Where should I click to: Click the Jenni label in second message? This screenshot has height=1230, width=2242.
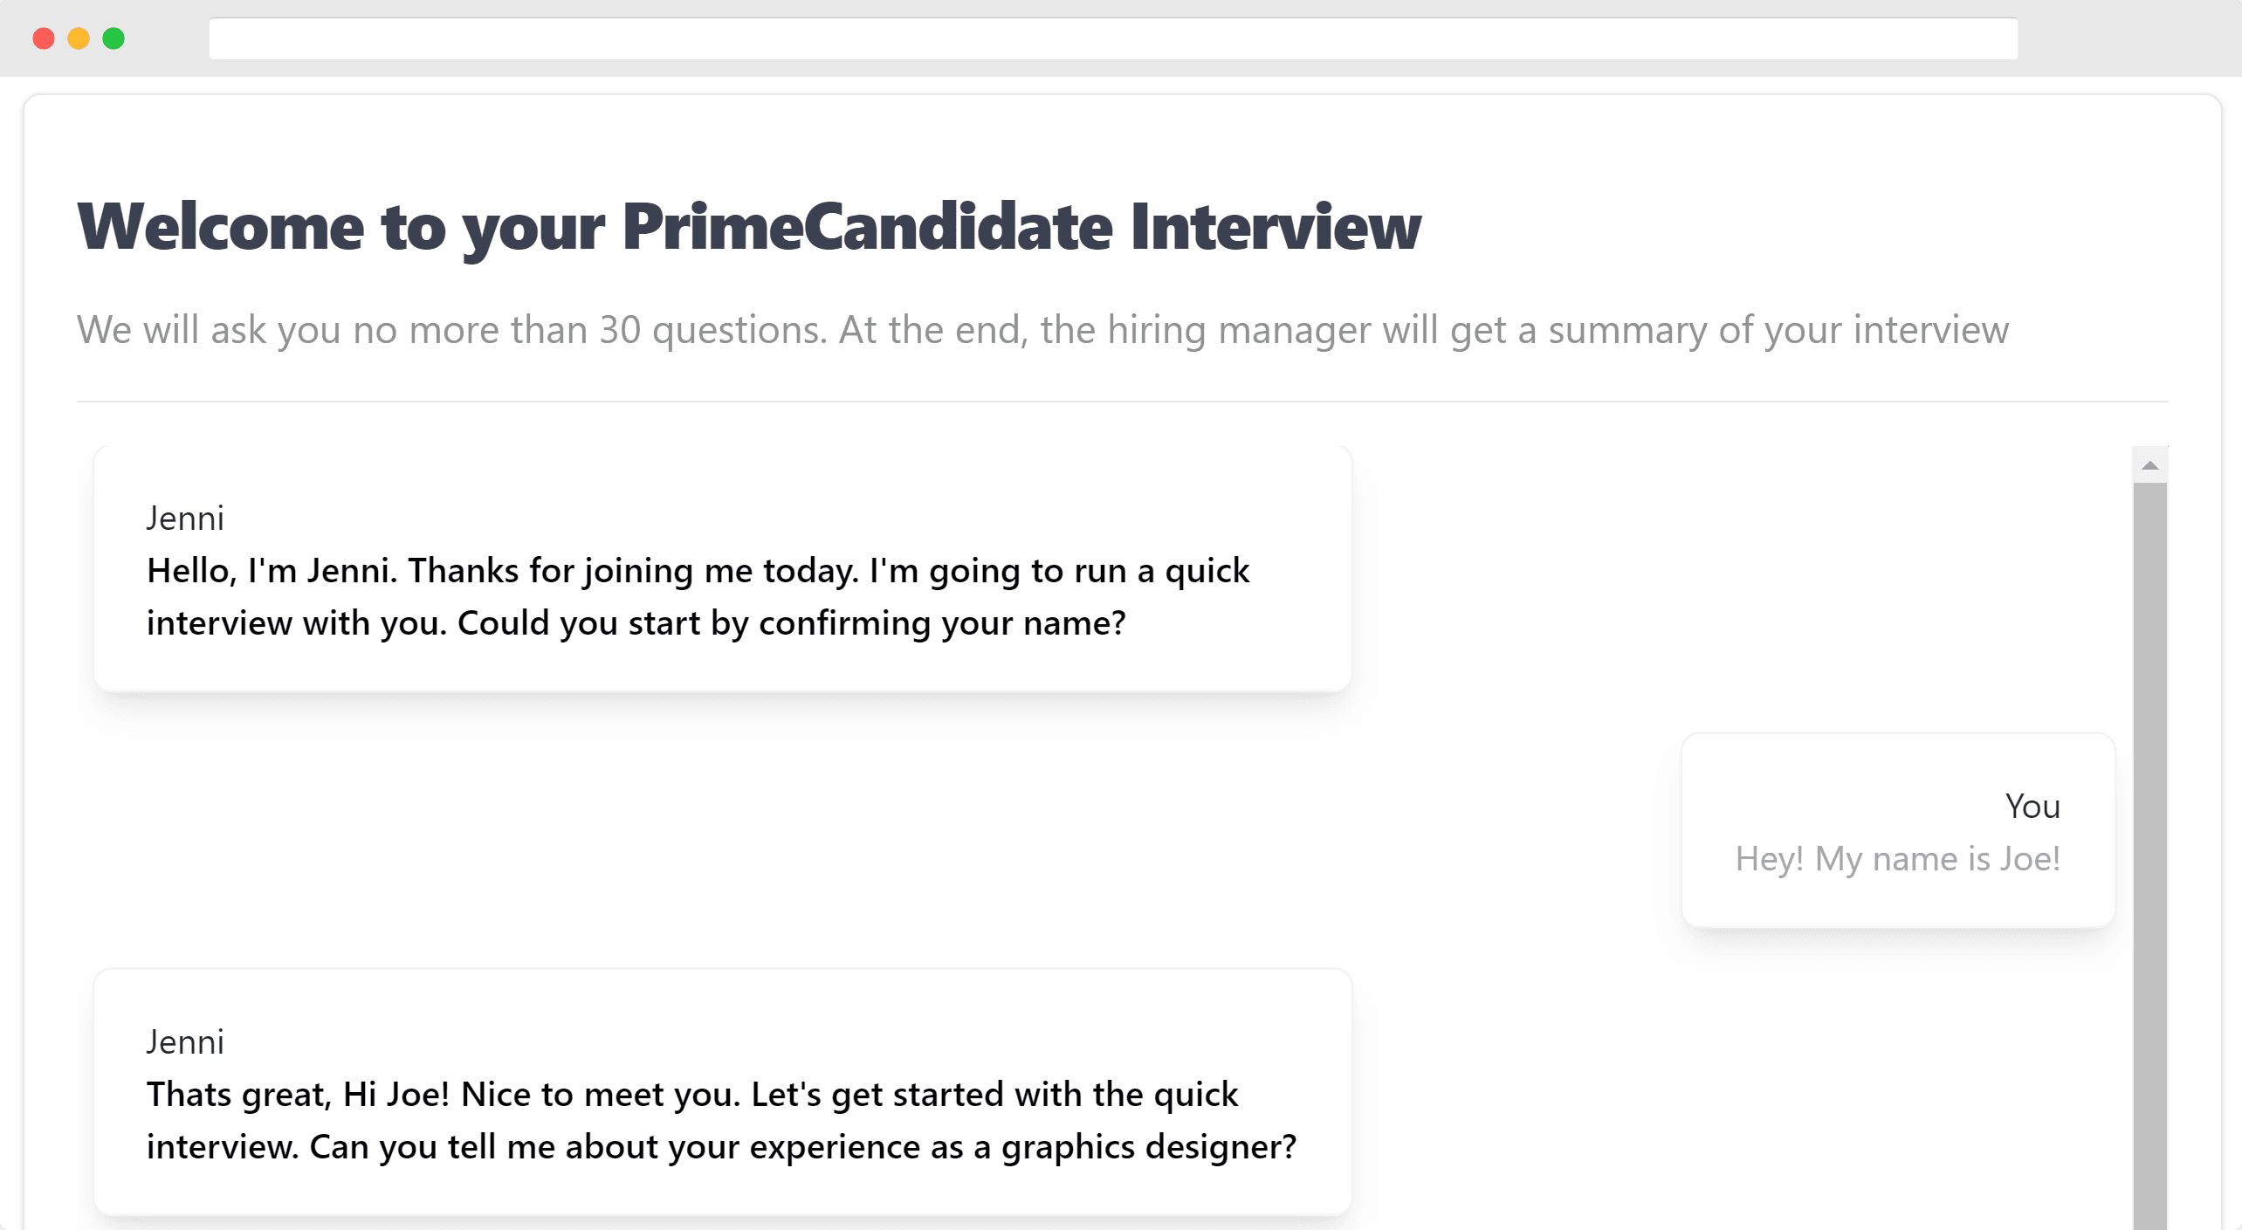coord(185,1041)
